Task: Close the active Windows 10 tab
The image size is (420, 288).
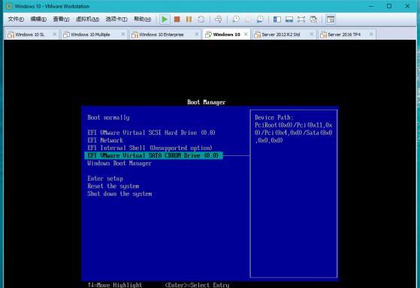Action: [x=246, y=34]
